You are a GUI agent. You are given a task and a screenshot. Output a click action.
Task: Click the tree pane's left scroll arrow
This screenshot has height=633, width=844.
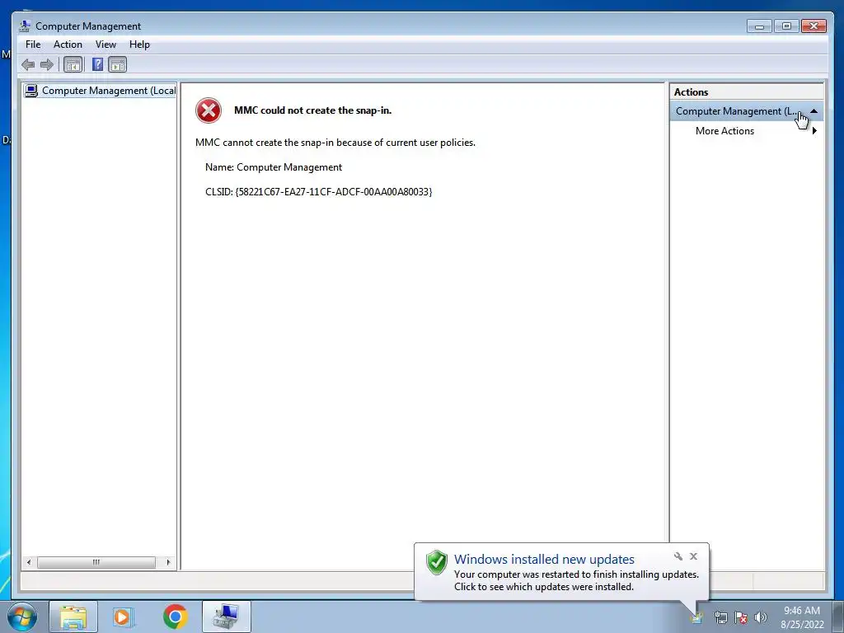[x=29, y=562]
